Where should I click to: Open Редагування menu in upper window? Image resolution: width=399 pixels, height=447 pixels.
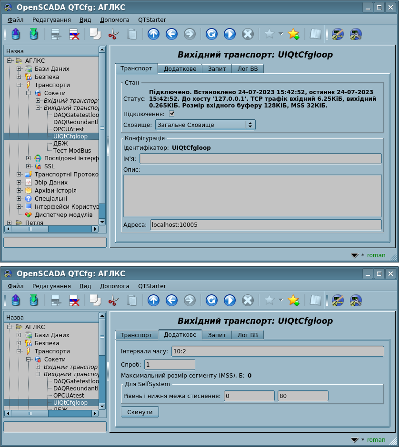click(x=51, y=20)
